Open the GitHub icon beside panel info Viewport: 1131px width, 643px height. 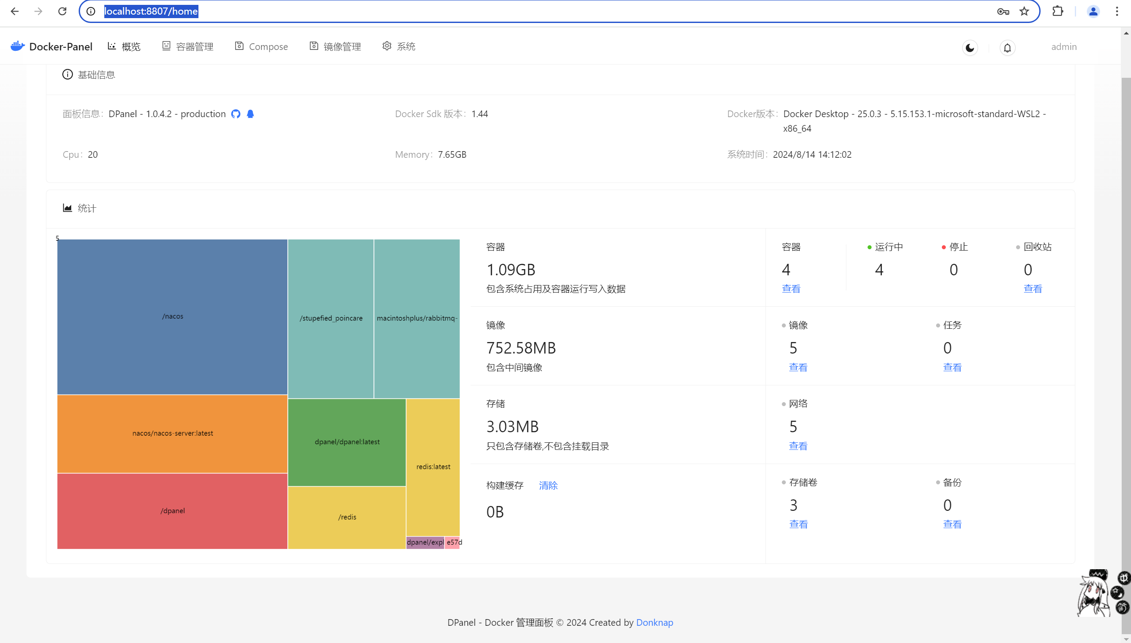click(x=236, y=114)
